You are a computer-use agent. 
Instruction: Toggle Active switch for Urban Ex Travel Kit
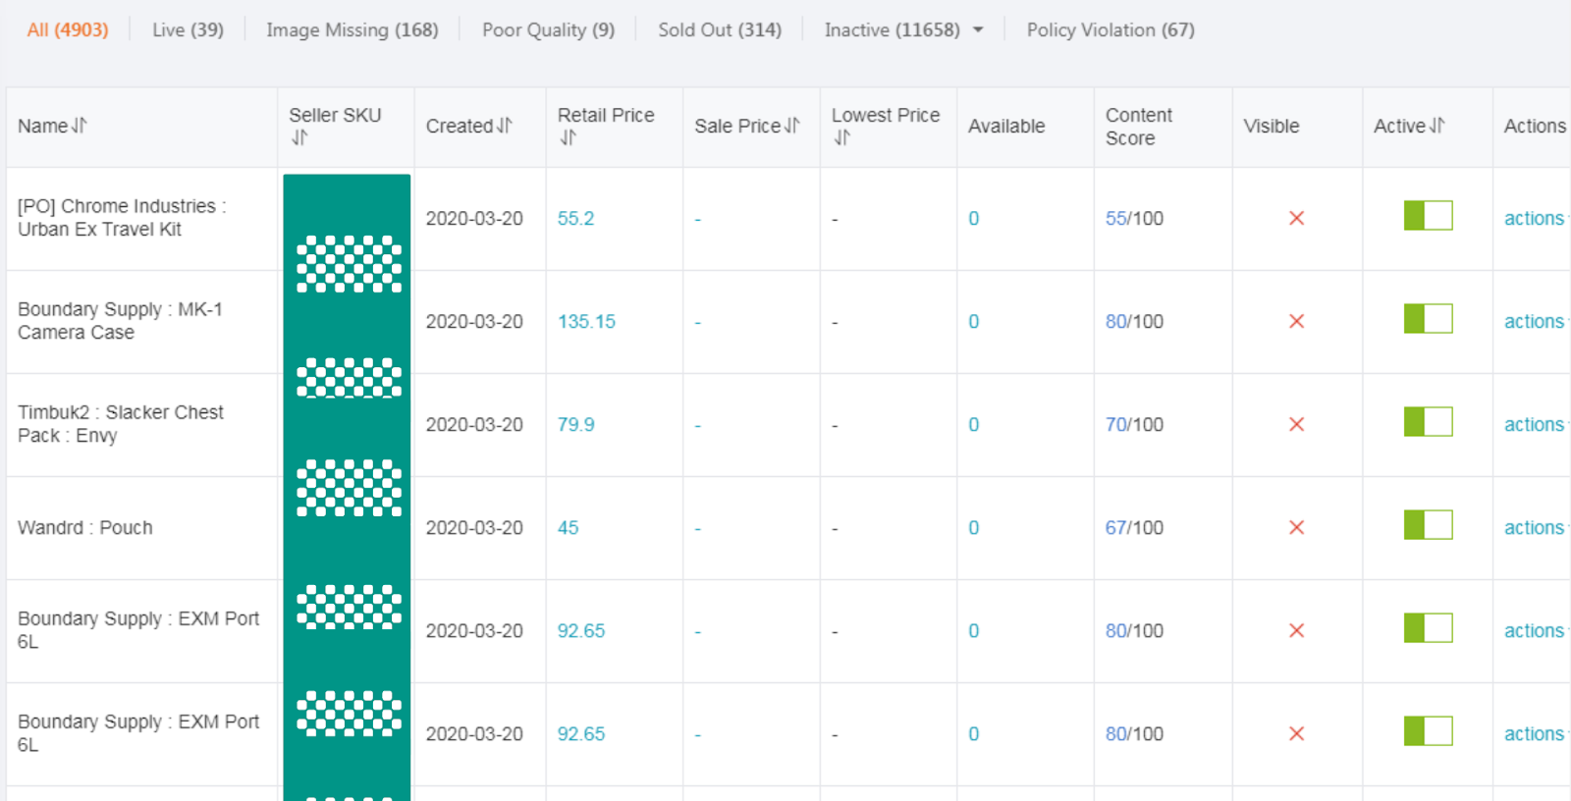point(1428,216)
